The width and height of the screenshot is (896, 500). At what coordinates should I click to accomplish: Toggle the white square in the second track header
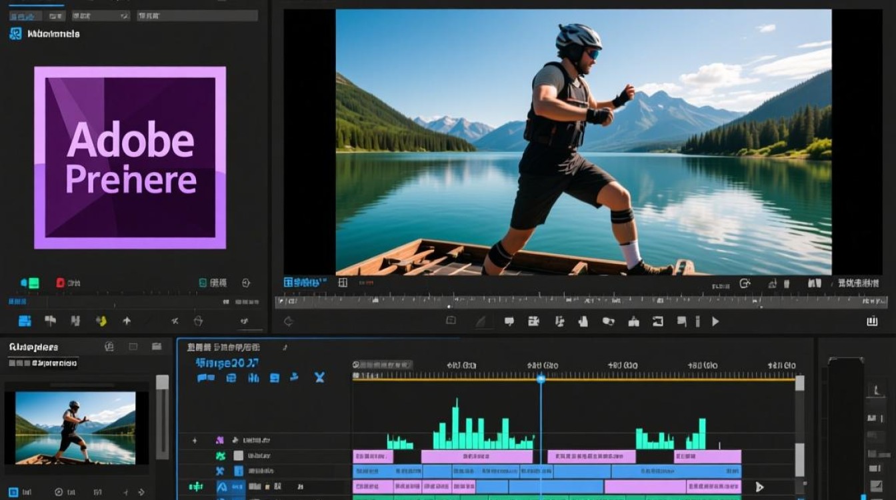click(x=238, y=456)
